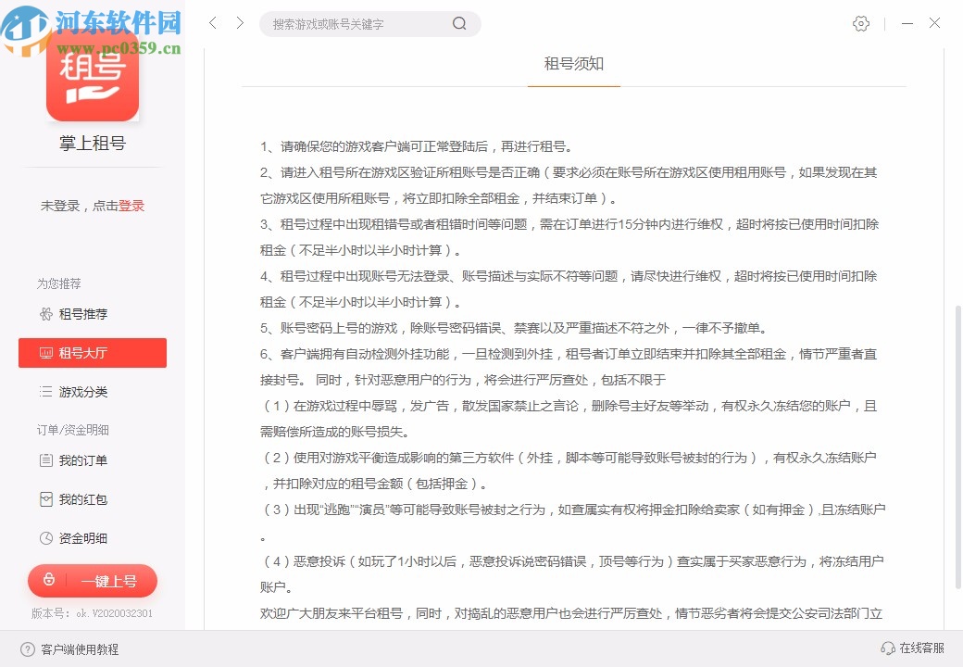Click the 游戏分类 list icon
Image resolution: width=963 pixels, height=667 pixels.
pyautogui.click(x=46, y=392)
